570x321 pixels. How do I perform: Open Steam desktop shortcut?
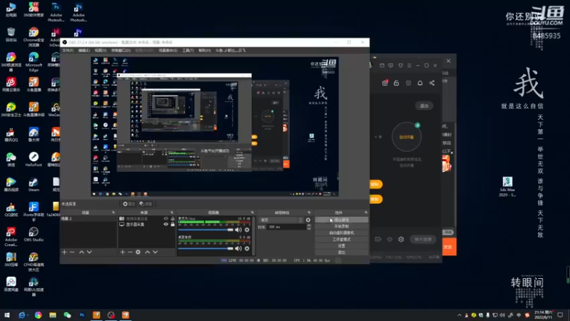[x=33, y=185]
